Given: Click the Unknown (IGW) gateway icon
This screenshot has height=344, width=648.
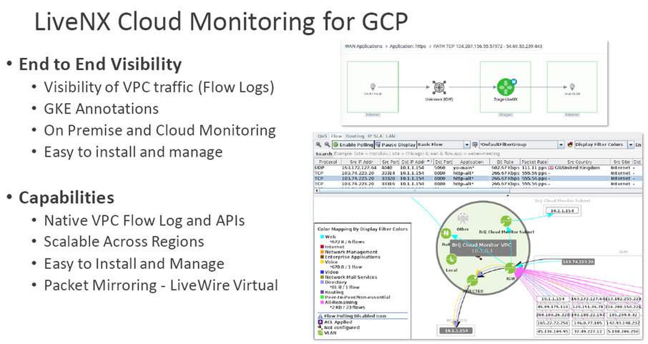Looking at the screenshot, I should tap(439, 87).
